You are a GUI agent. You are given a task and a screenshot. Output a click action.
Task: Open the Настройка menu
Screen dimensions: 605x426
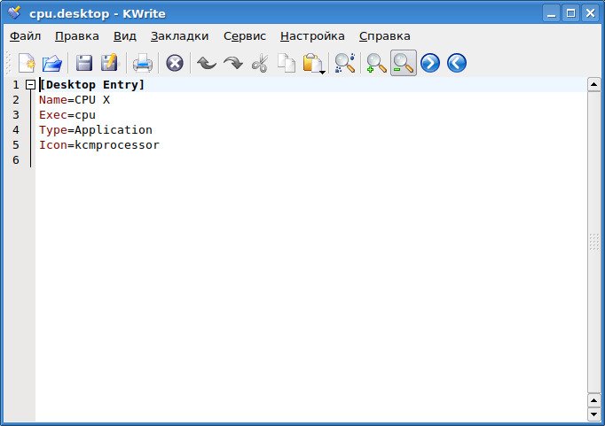(312, 36)
